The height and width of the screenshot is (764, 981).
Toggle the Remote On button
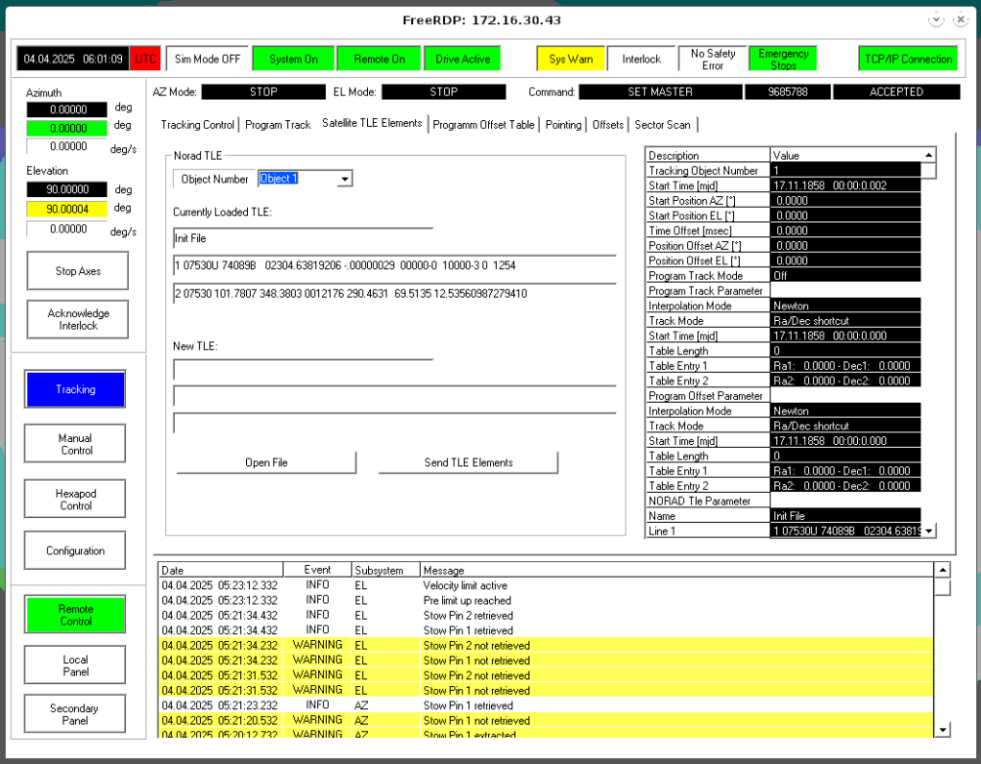[x=379, y=59]
